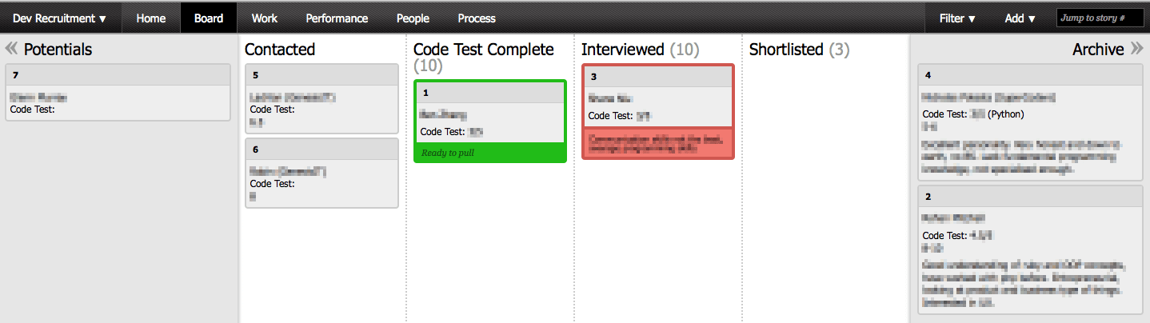Open the Process tab
The width and height of the screenshot is (1150, 323).
pyautogui.click(x=477, y=18)
